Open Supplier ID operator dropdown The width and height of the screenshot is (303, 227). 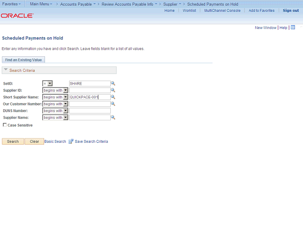tap(55, 90)
